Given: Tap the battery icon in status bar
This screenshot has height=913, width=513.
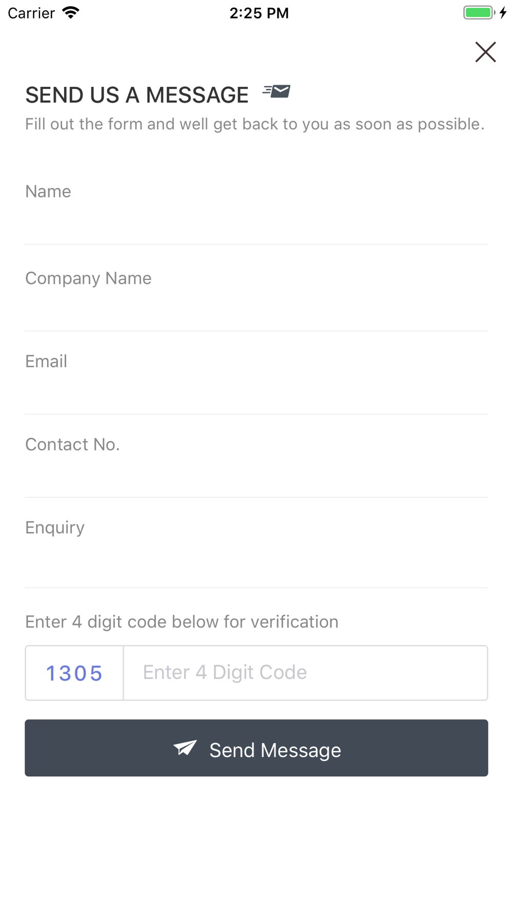Looking at the screenshot, I should click(479, 12).
